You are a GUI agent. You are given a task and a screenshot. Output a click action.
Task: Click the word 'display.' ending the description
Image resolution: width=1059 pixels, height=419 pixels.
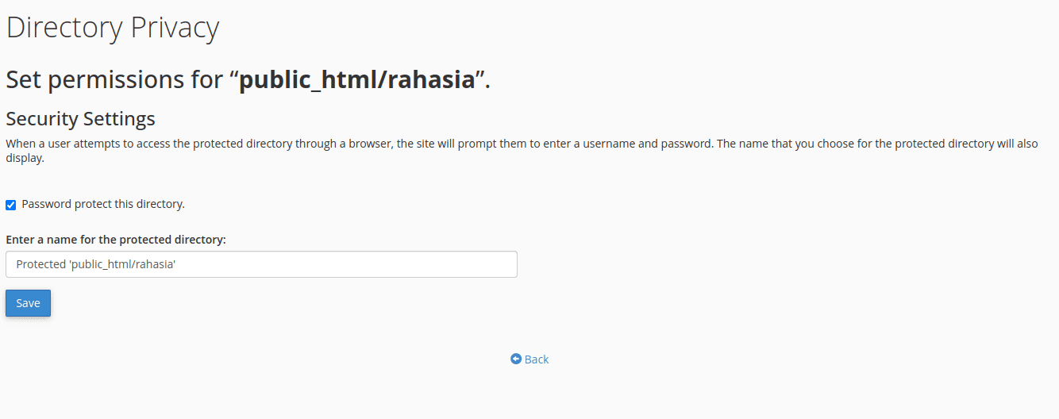coord(25,158)
